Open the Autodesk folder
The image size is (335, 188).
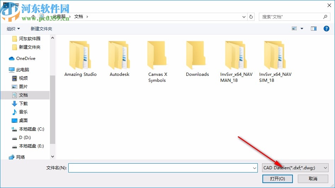point(119,59)
